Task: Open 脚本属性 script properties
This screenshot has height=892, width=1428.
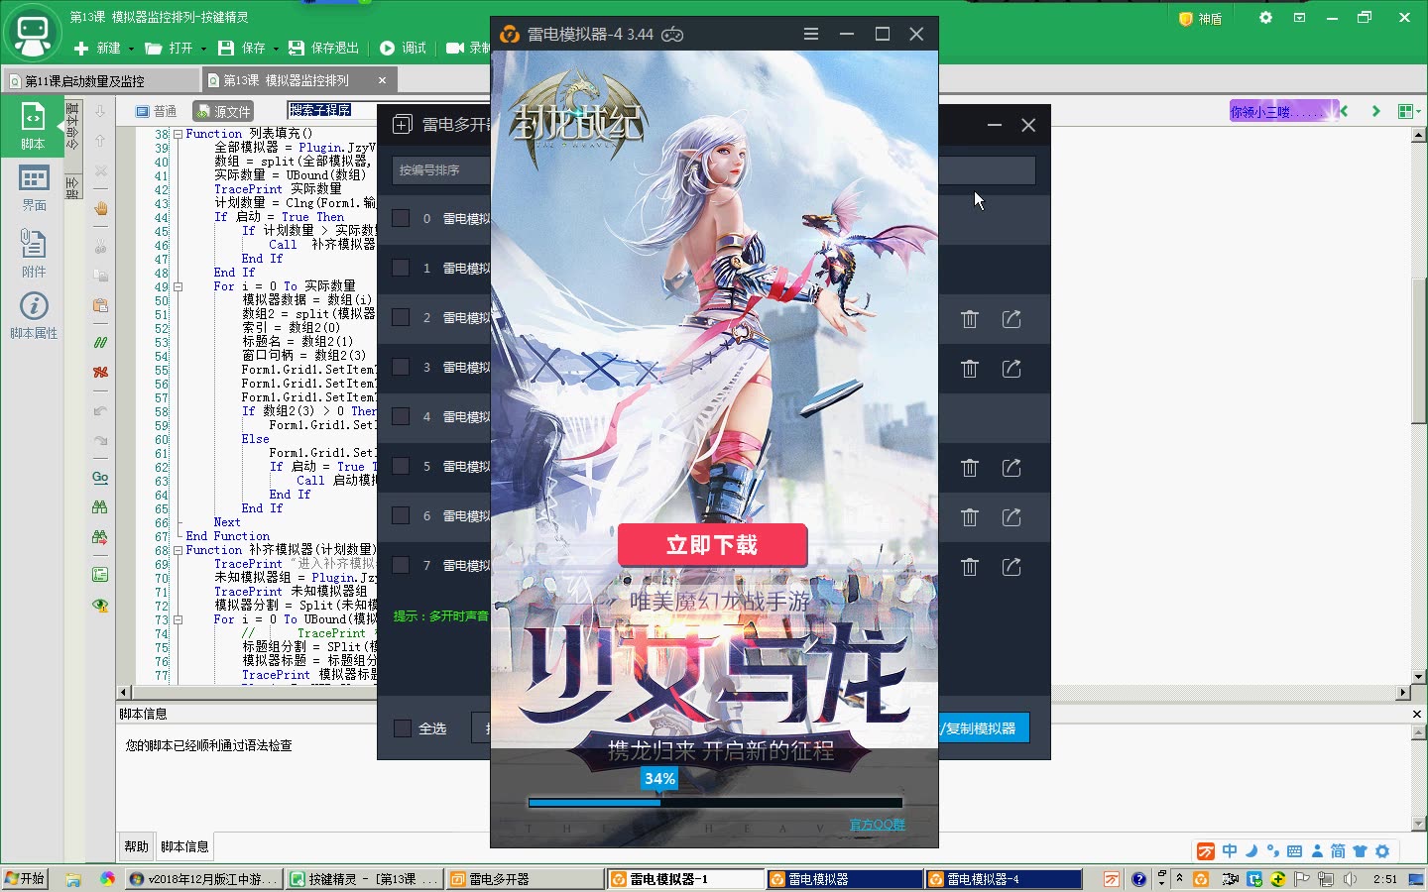Action: 34,315
